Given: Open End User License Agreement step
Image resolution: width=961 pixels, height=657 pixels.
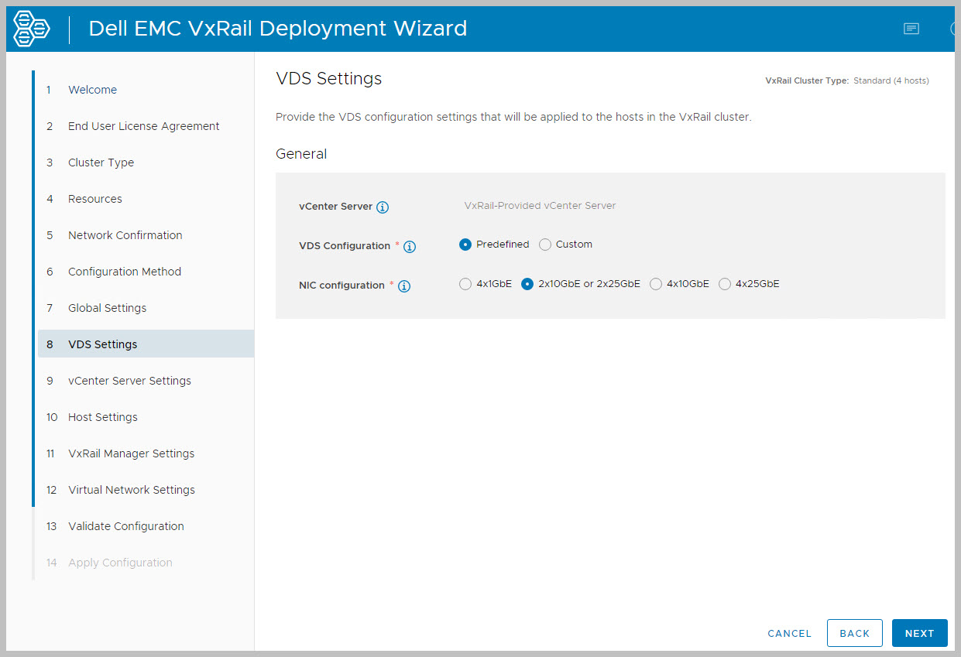Looking at the screenshot, I should tap(143, 126).
